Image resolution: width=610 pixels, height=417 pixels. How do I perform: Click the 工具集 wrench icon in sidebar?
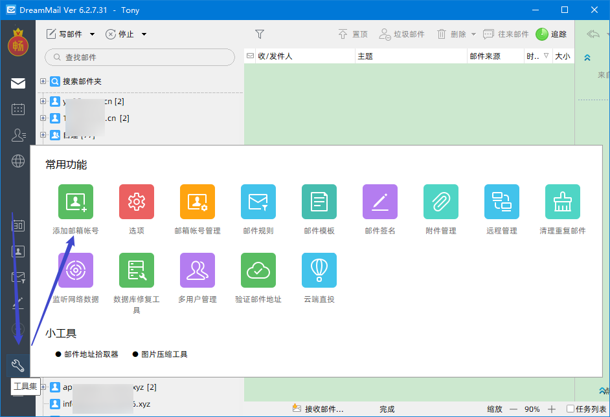pyautogui.click(x=18, y=365)
